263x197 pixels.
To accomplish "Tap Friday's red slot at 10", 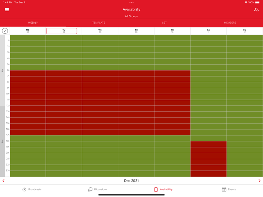I will [172, 97].
